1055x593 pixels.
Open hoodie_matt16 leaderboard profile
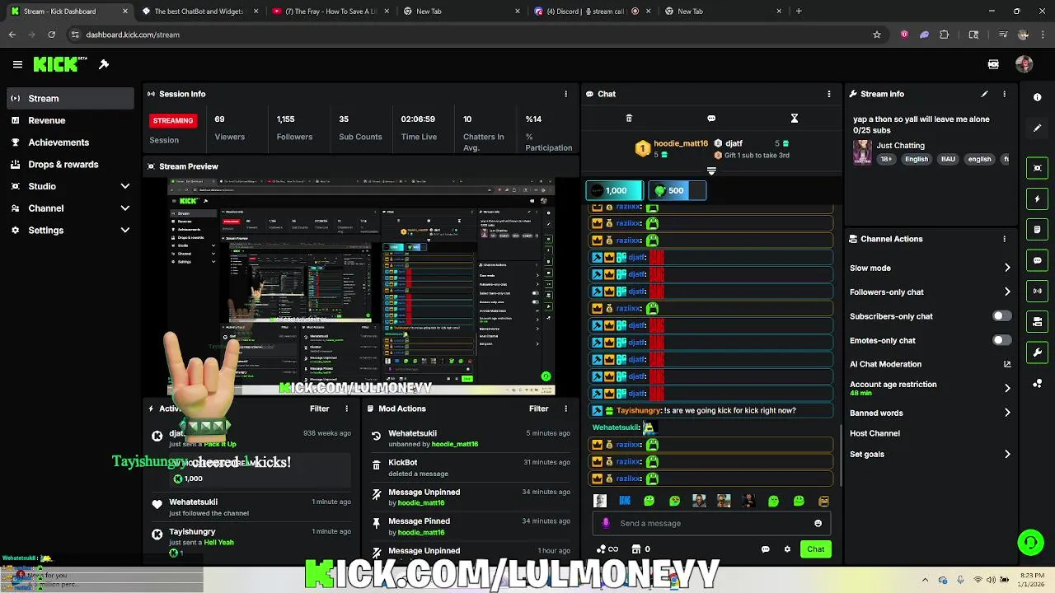680,143
